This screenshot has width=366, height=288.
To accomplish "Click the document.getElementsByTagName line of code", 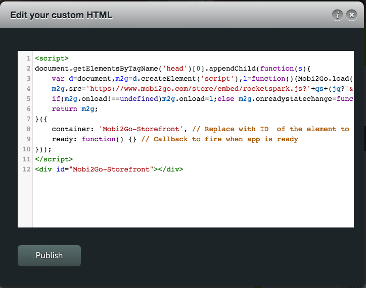I will pyautogui.click(x=172, y=69).
